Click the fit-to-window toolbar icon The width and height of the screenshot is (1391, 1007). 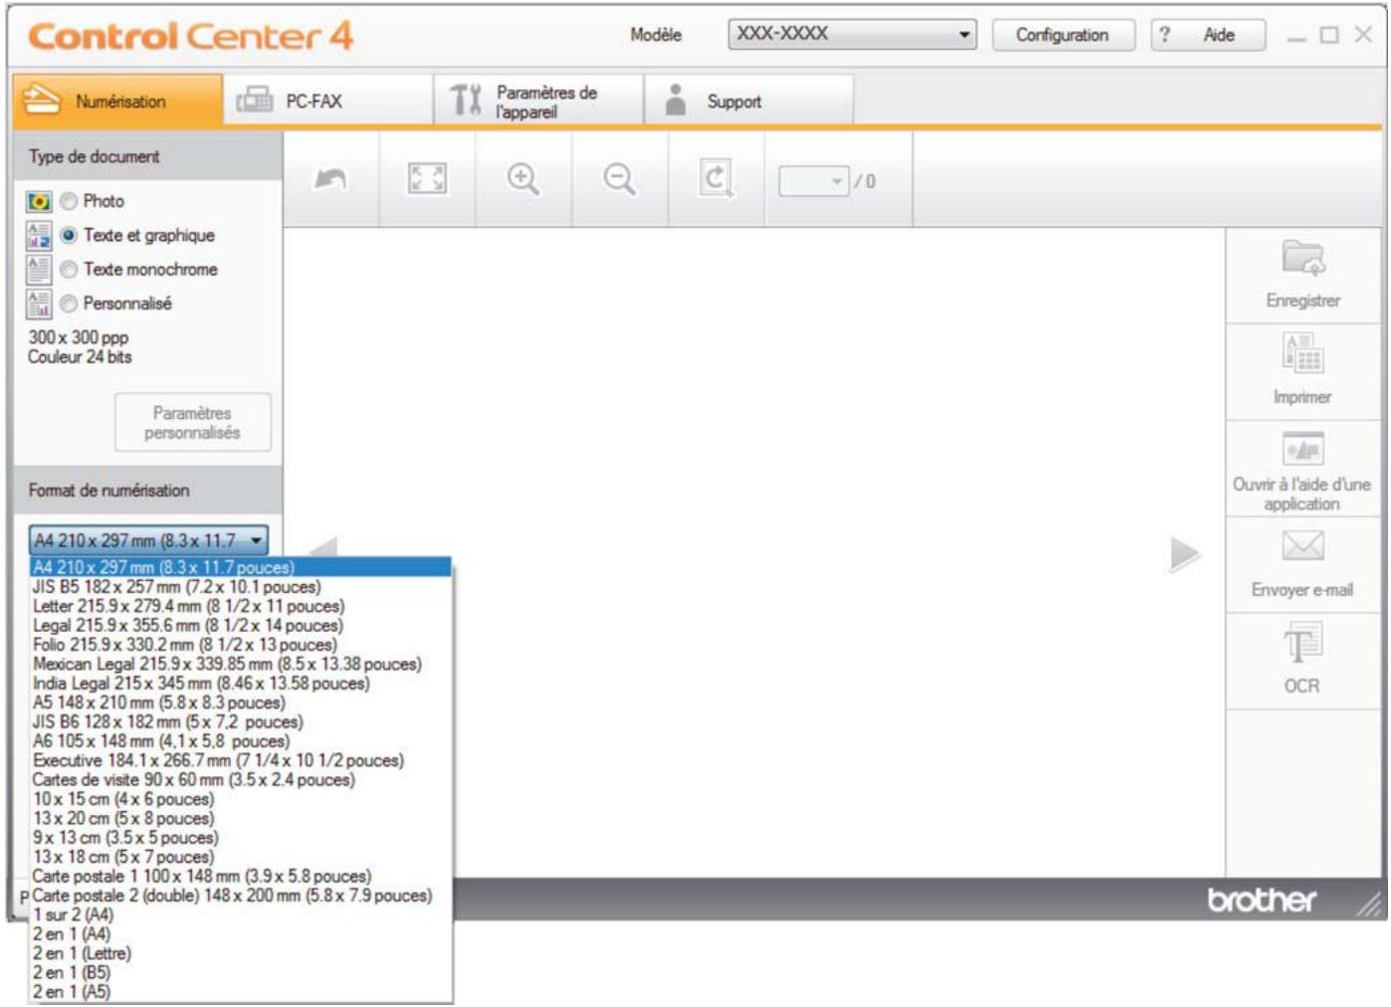tap(427, 179)
